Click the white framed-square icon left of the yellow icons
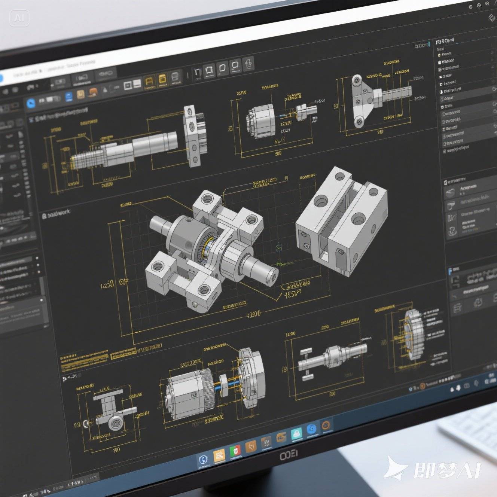 point(128,86)
